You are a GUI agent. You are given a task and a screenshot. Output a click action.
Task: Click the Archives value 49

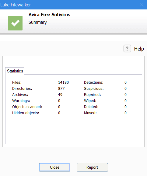[60, 95]
